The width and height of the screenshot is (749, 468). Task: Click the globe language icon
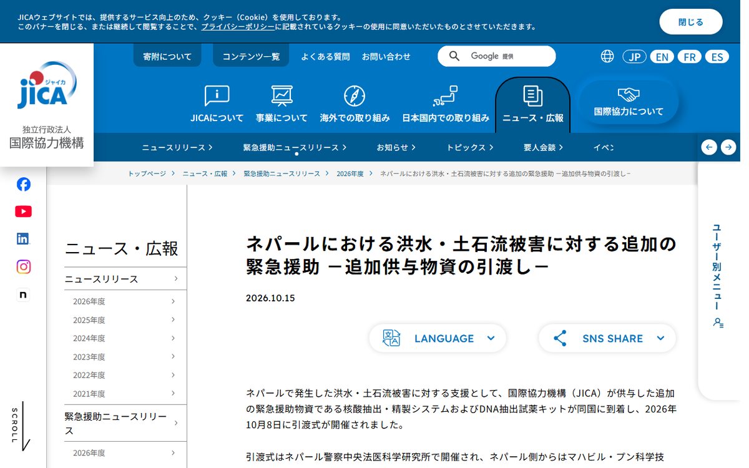pos(607,56)
